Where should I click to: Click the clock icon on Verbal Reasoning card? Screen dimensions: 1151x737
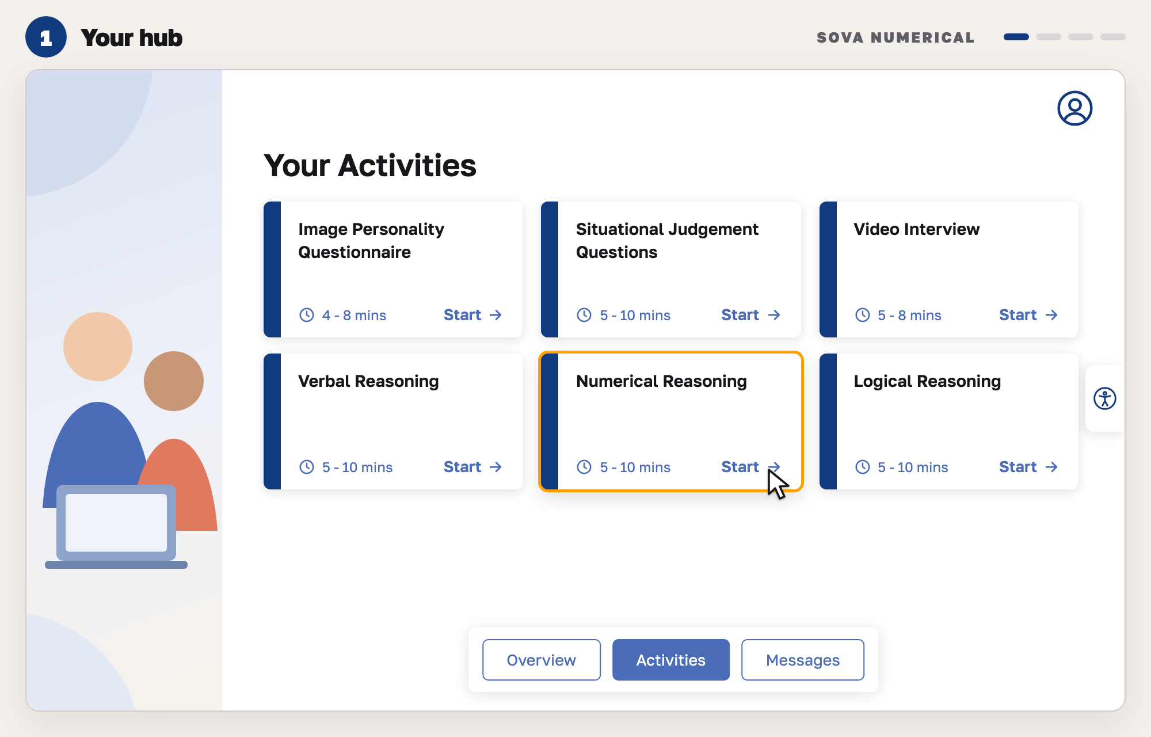click(x=307, y=467)
